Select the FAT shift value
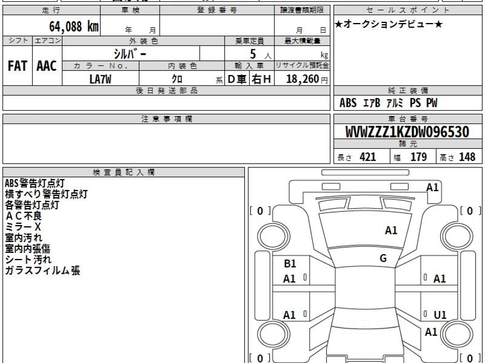Image resolution: width=485 pixels, height=363 pixels. (x=17, y=66)
